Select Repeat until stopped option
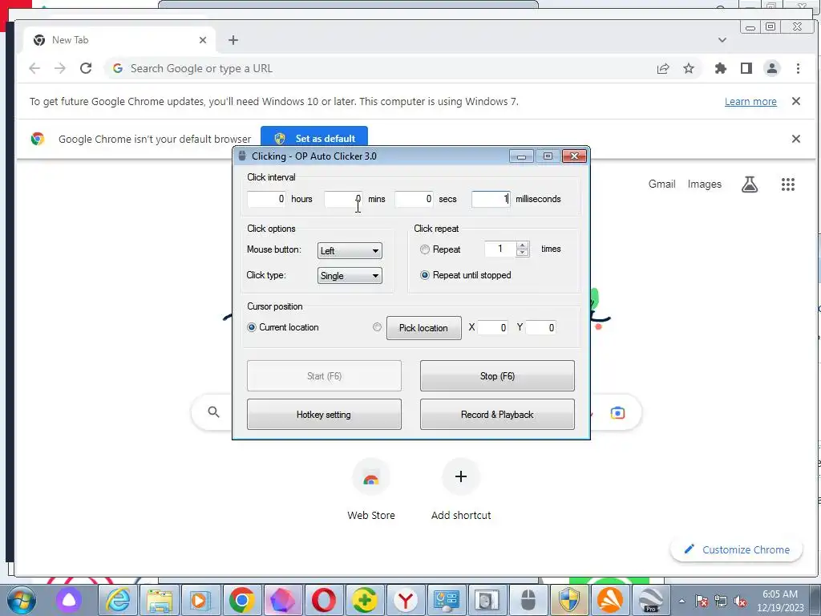This screenshot has height=616, width=821. [425, 275]
